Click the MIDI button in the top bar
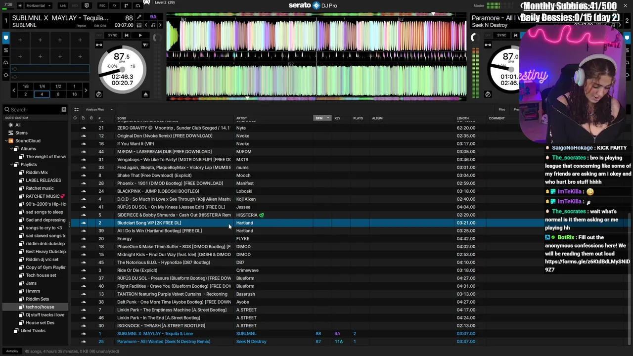The width and height of the screenshot is (633, 356). (75, 5)
